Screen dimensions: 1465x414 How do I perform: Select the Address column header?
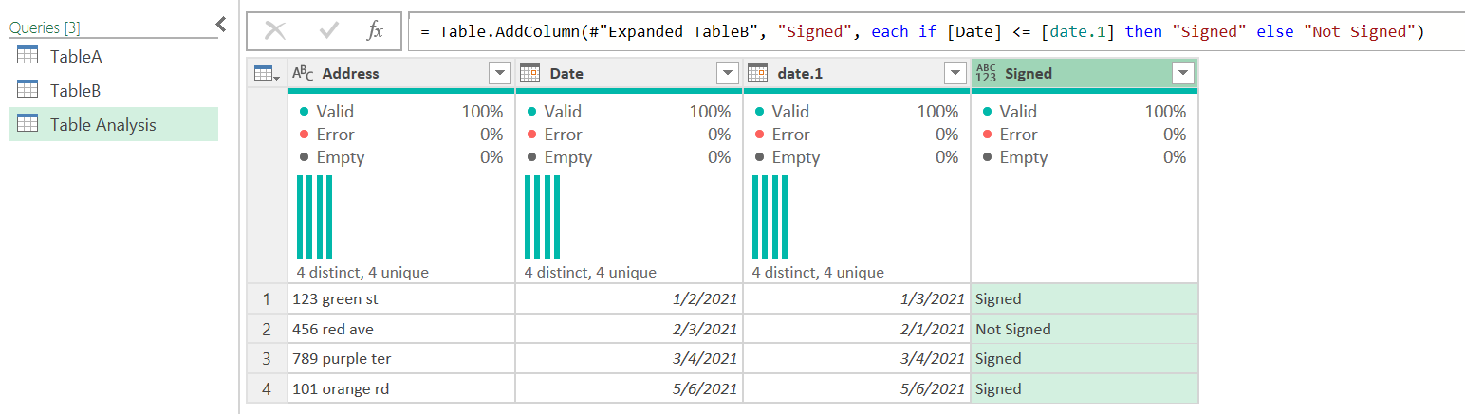click(x=401, y=73)
